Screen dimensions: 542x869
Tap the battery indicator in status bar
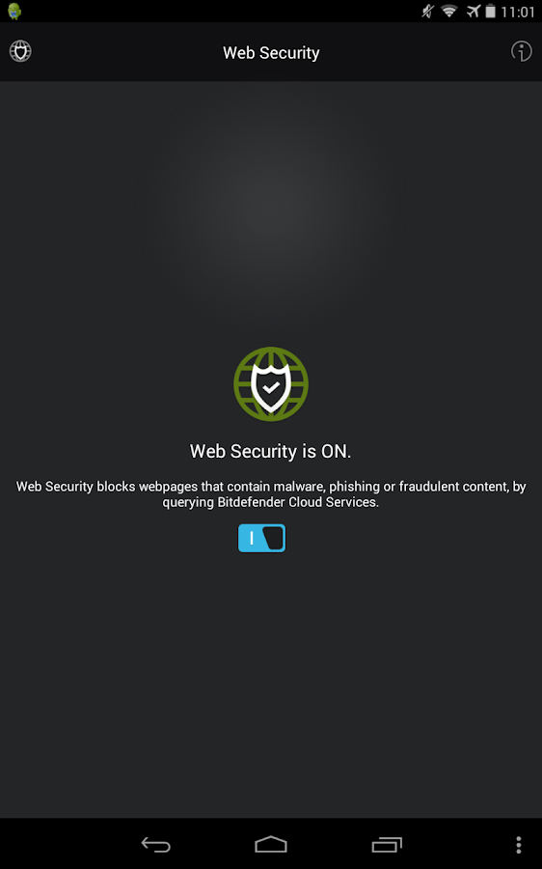[491, 11]
